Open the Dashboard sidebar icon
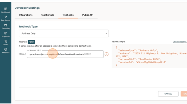187x104 pixels. point(6,10)
